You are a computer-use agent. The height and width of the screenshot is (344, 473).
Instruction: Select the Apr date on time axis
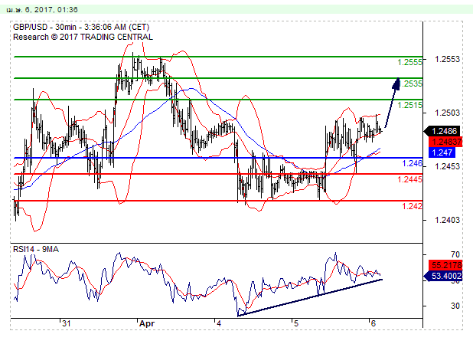[146, 324]
